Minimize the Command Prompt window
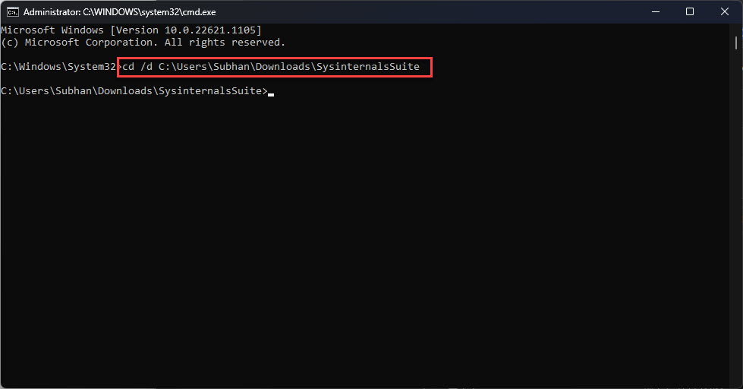 [655, 12]
